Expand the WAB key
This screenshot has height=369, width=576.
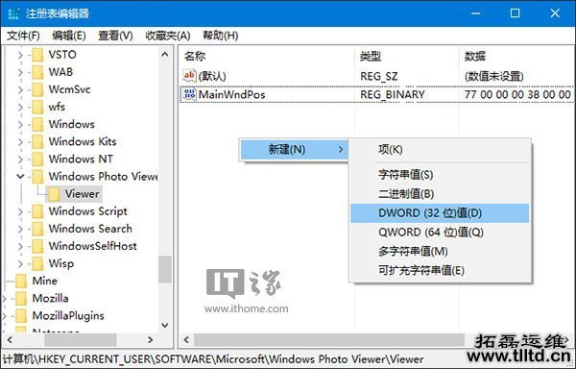pos(20,72)
